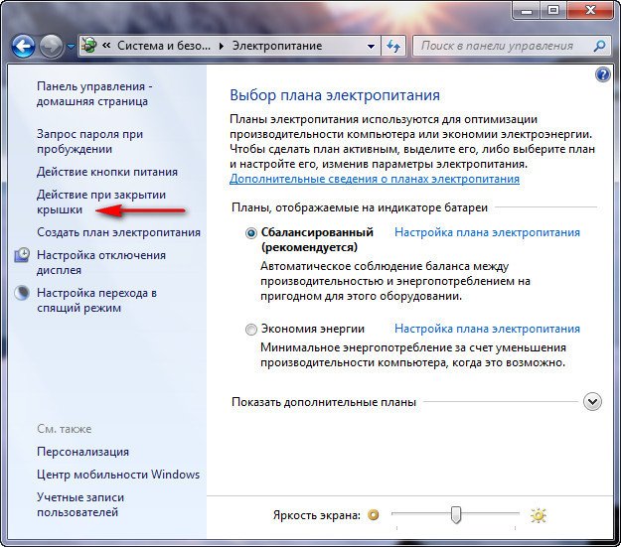Image resolution: width=621 pixels, height=547 pixels.
Task: Select the "Экономия энергии" plan radio
Action: [x=251, y=330]
